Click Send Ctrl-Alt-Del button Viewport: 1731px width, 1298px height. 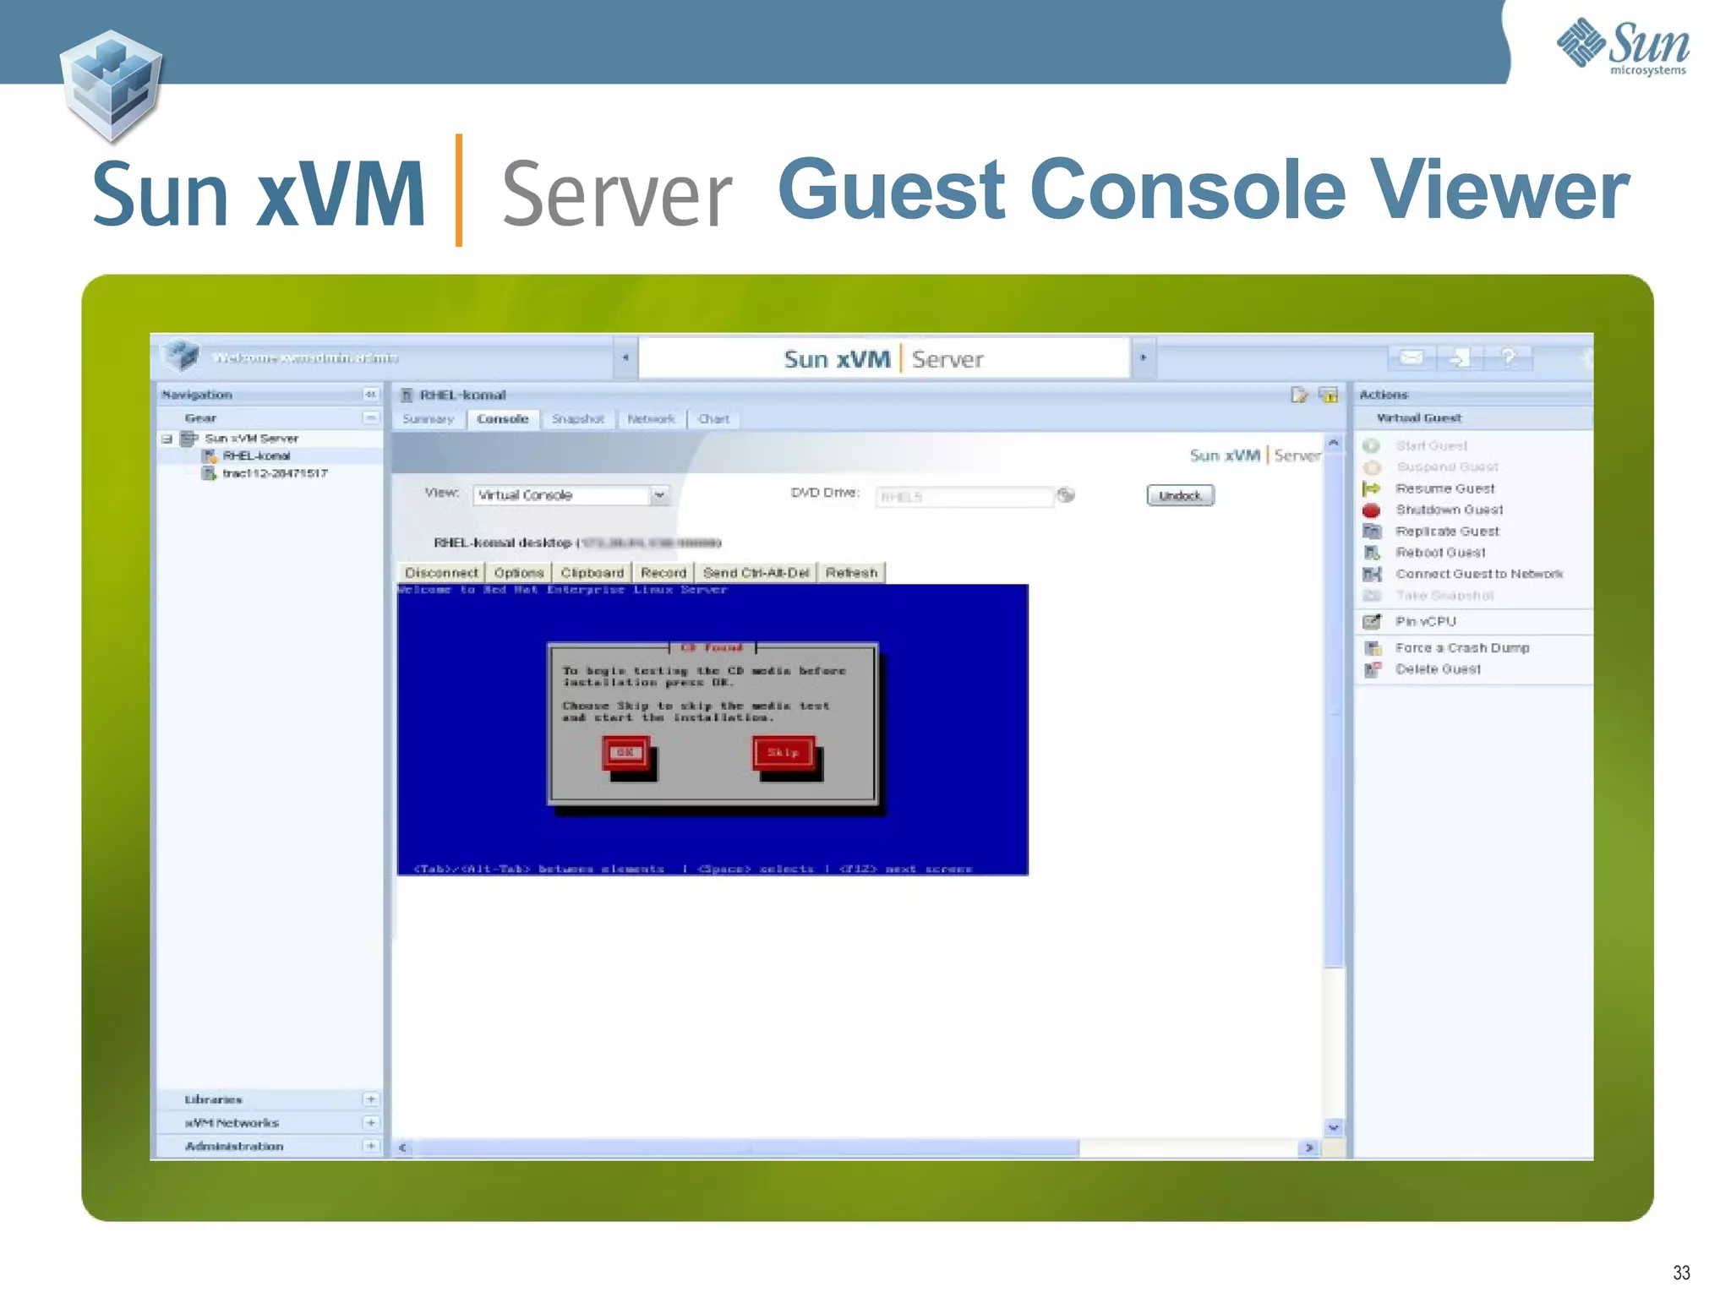756,573
